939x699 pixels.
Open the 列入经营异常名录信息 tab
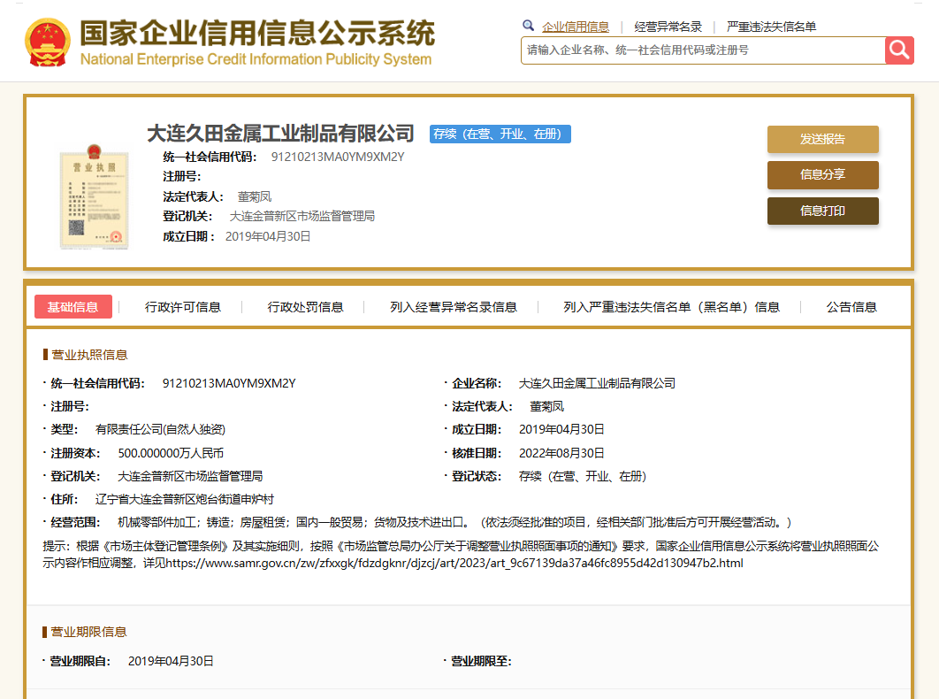click(x=454, y=307)
